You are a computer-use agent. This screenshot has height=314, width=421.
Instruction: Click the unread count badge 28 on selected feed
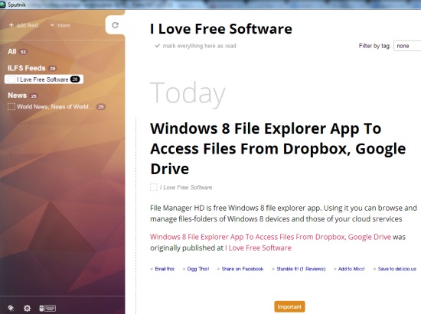(75, 79)
